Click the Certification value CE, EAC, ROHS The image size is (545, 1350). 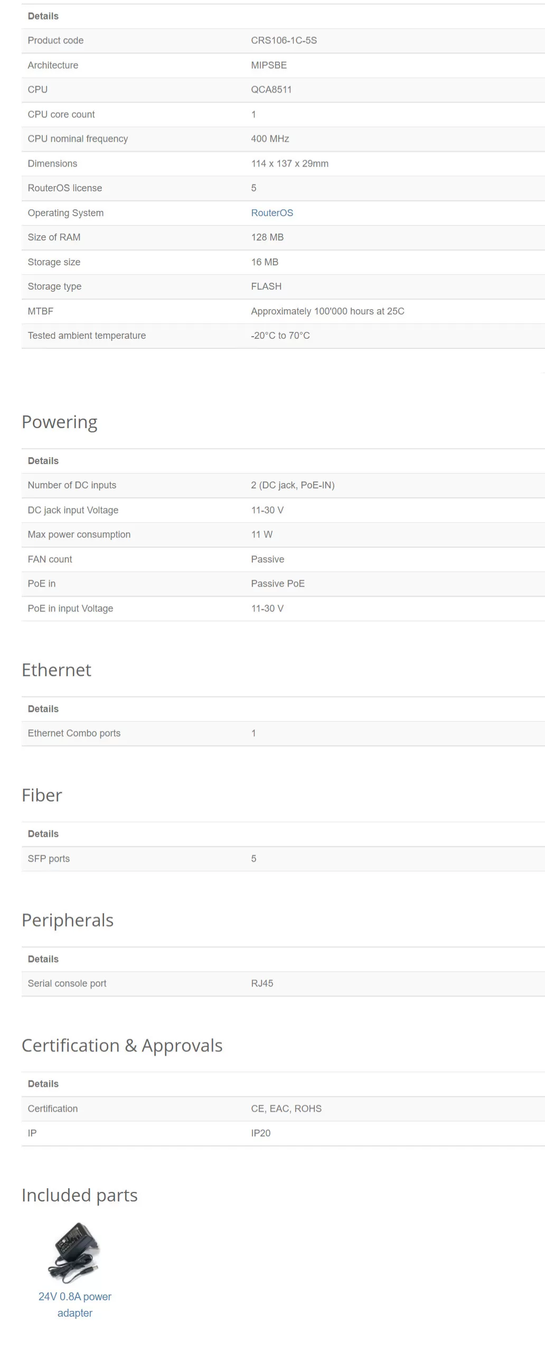286,1109
